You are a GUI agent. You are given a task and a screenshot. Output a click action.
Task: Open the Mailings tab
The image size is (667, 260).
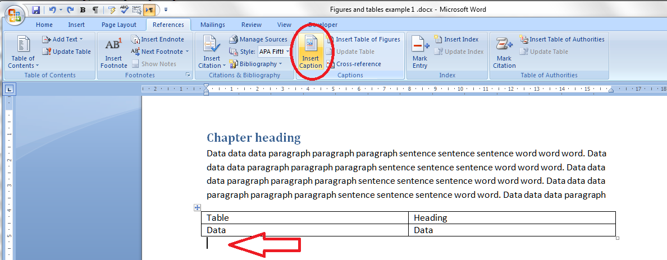pyautogui.click(x=212, y=25)
